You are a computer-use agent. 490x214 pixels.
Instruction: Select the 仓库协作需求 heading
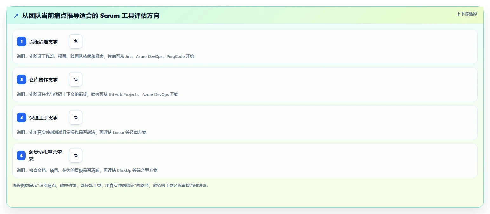[x=44, y=79]
